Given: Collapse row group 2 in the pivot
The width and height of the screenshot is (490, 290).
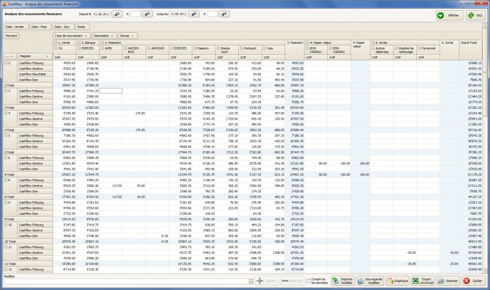Looking at the screenshot, I should (6, 62).
